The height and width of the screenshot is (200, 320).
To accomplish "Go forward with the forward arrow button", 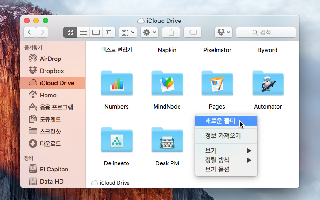I will [x=42, y=32].
